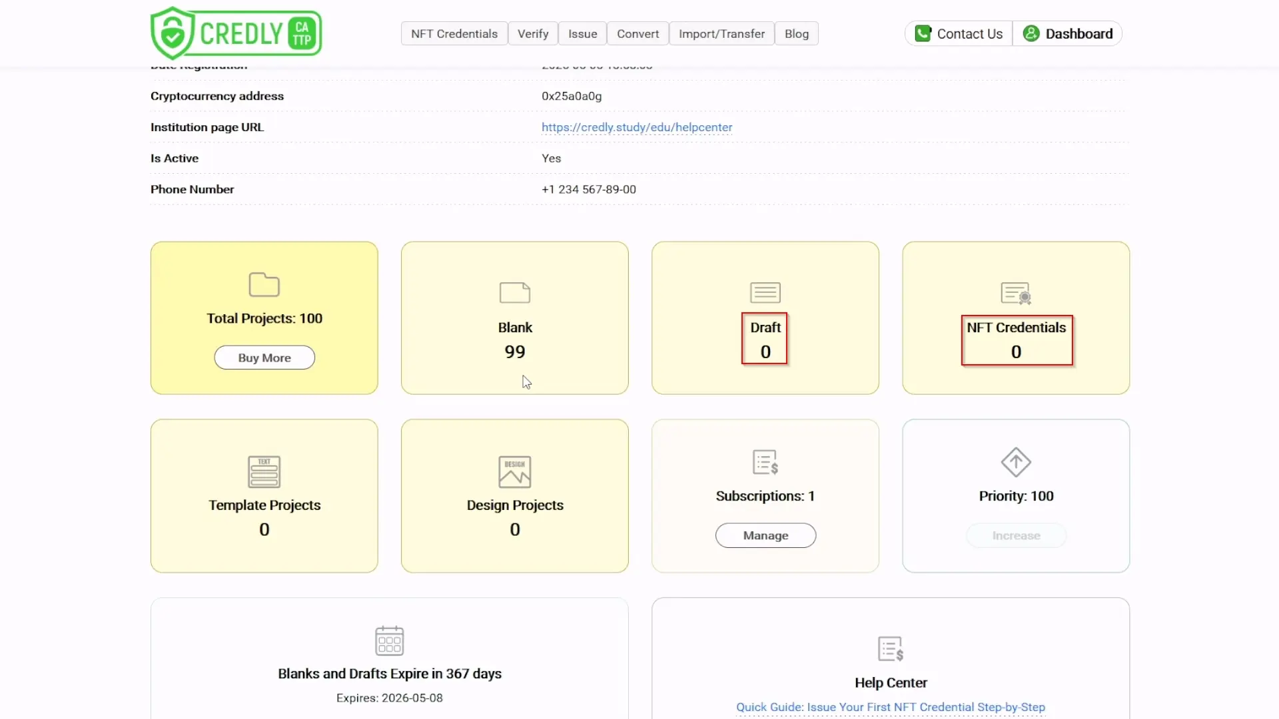Image resolution: width=1279 pixels, height=719 pixels.
Task: Open the Verify menu item
Action: point(533,33)
